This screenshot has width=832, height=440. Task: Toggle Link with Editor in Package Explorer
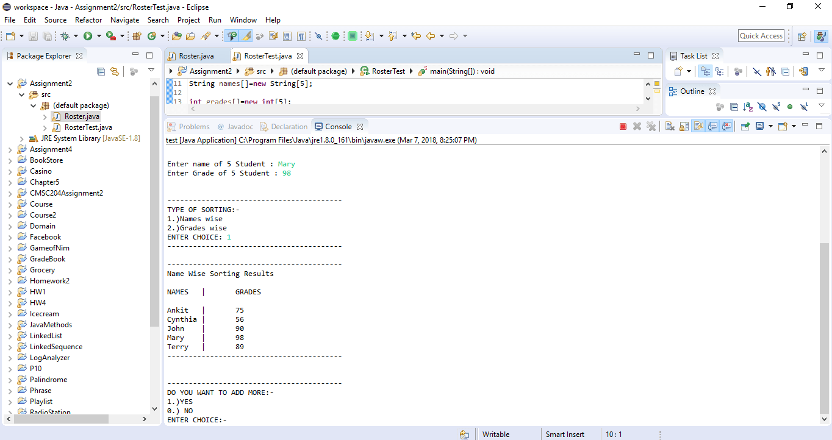point(114,71)
